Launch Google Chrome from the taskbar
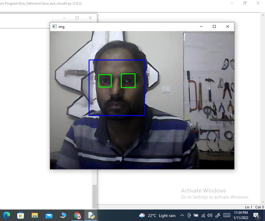The image size is (265, 221). click(77, 215)
